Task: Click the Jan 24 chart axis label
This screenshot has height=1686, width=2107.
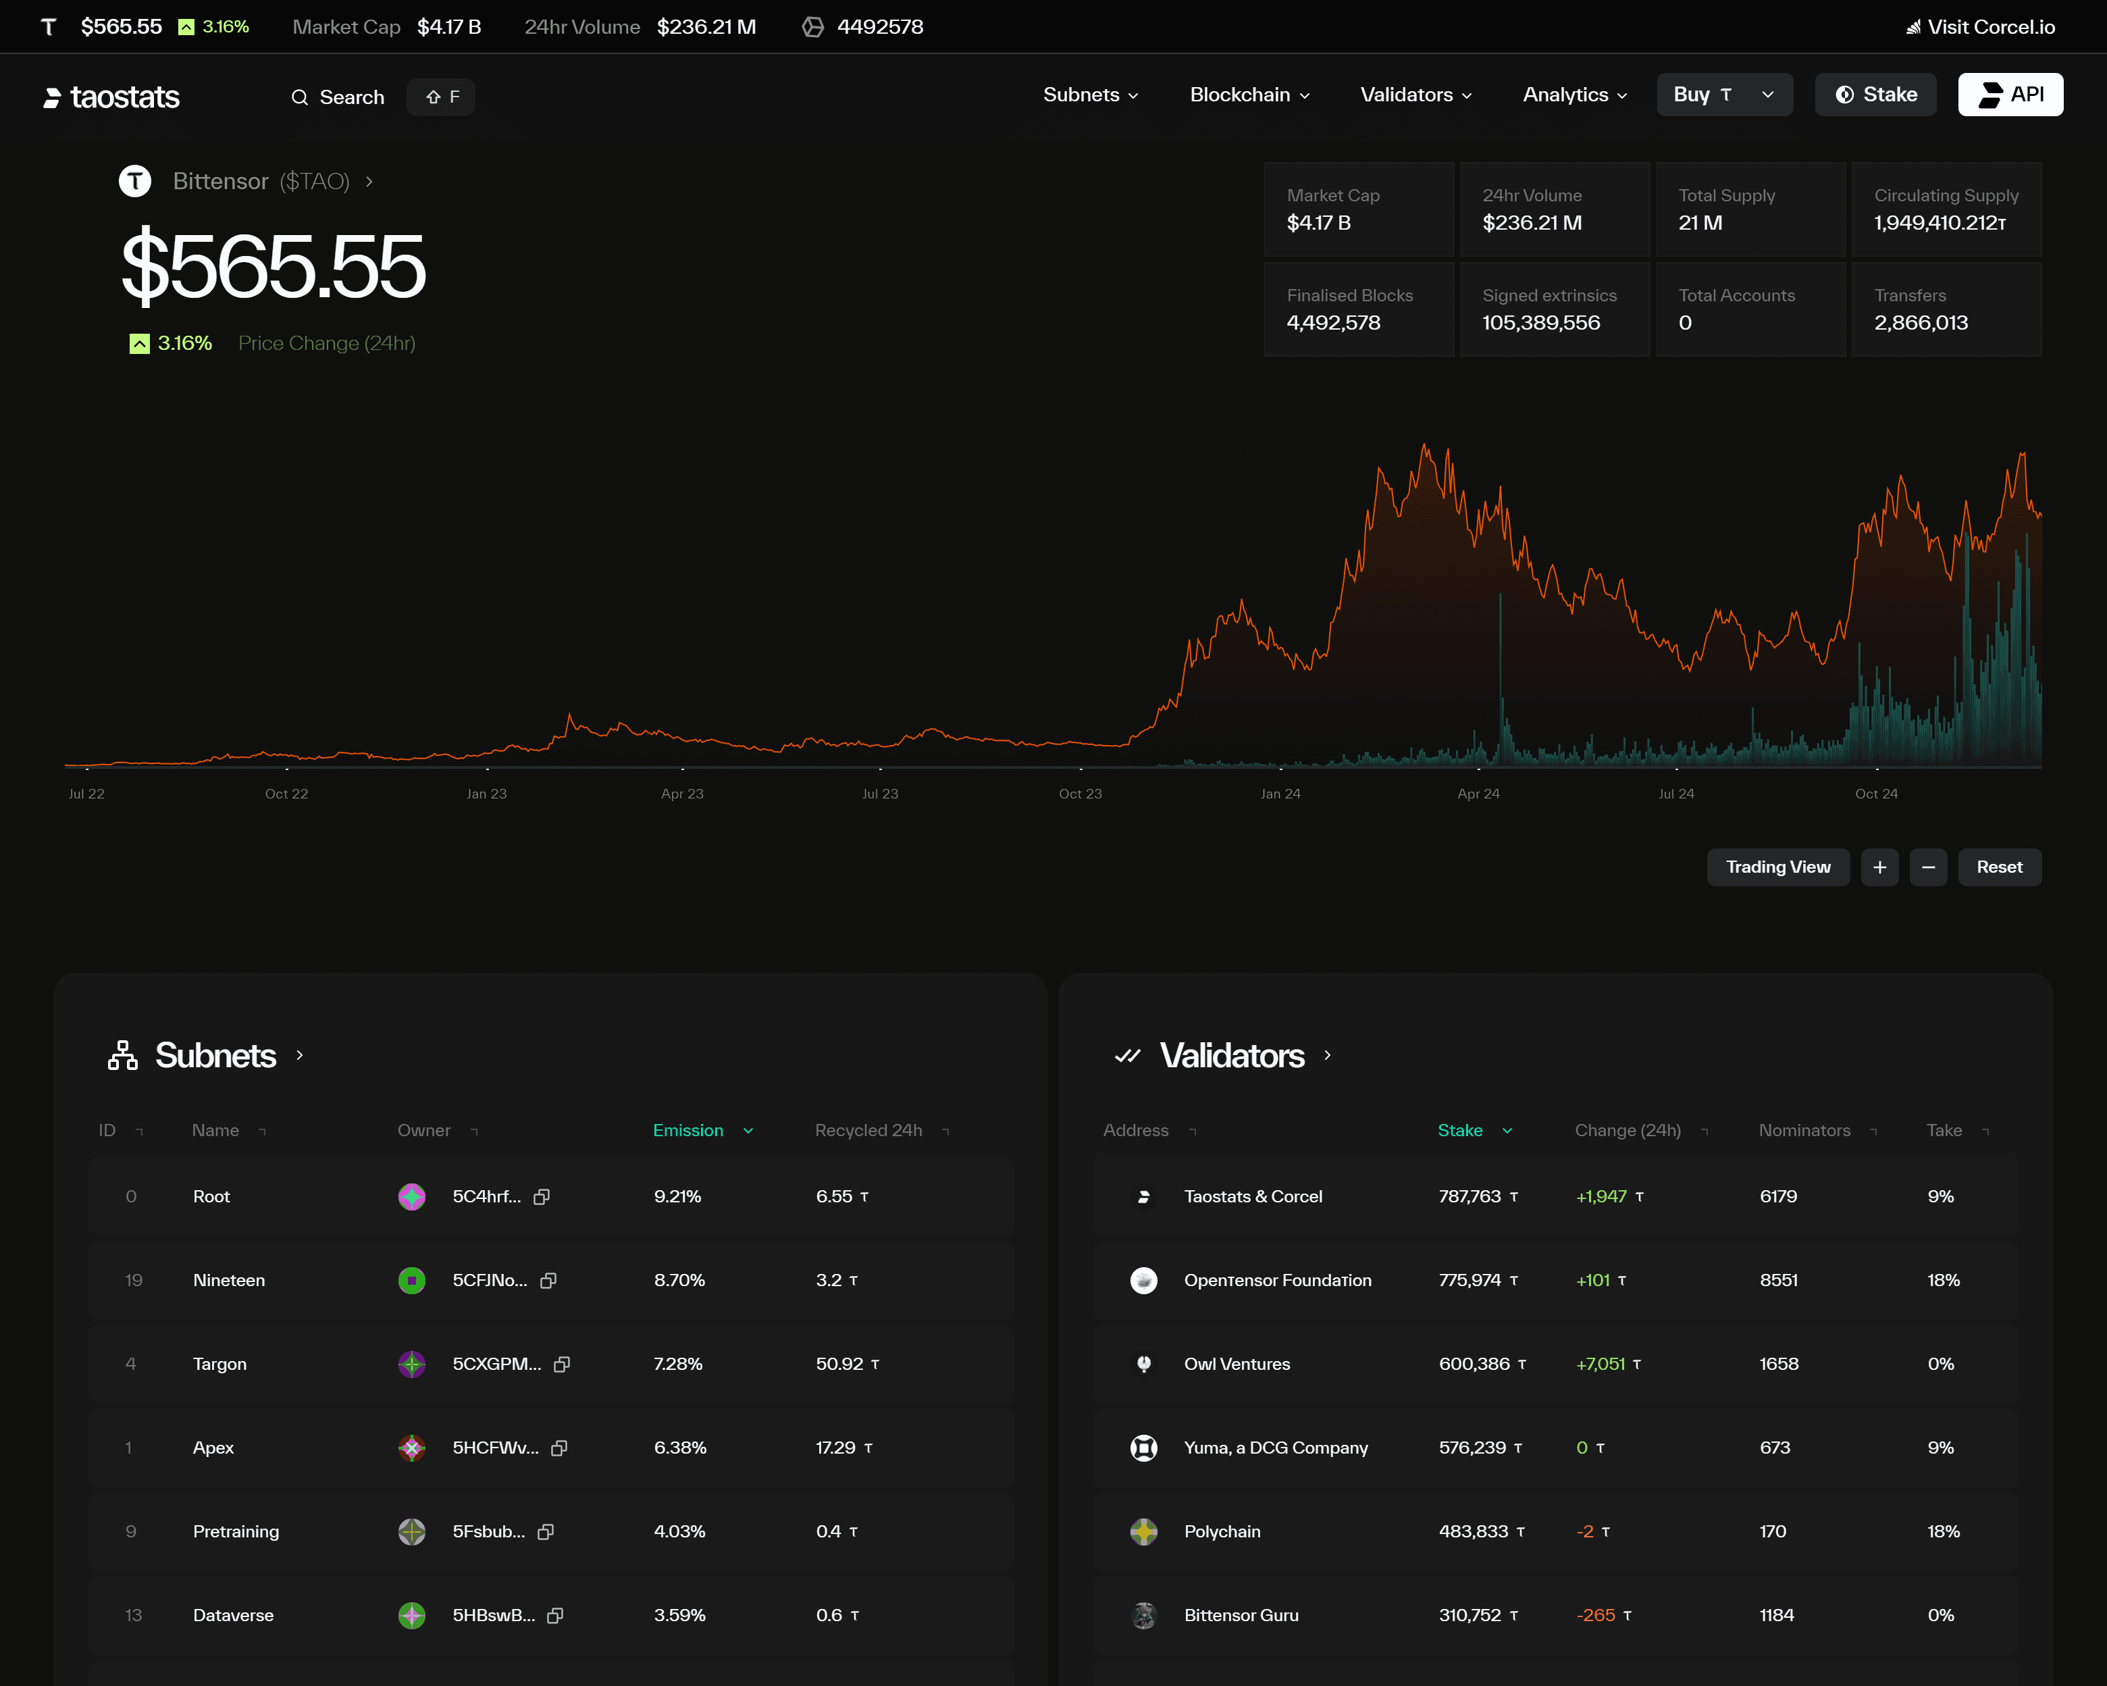Action: (1280, 794)
